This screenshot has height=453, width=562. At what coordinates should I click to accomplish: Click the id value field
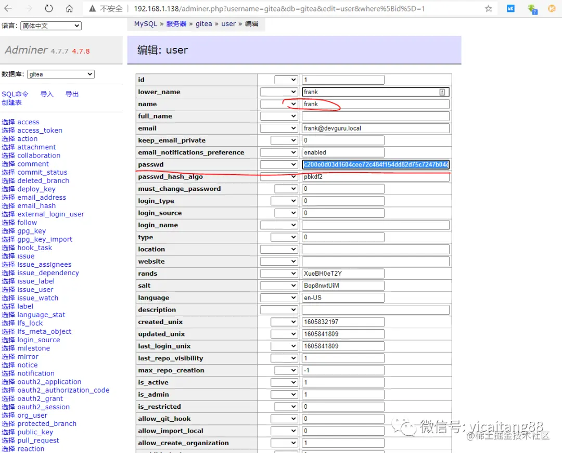coord(343,80)
